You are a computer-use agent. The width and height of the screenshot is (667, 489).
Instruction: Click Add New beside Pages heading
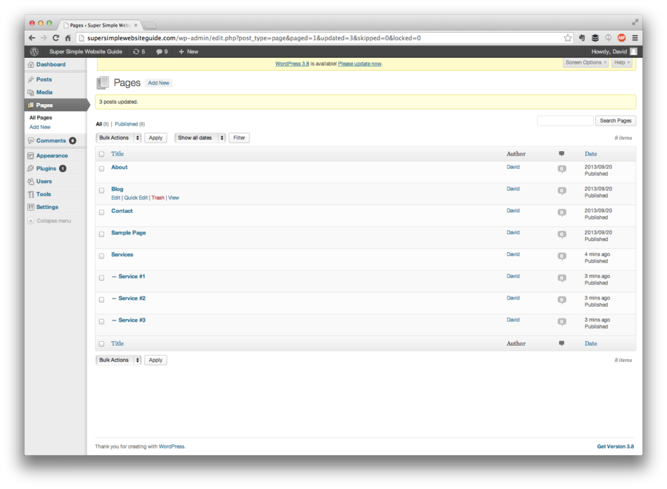point(159,83)
